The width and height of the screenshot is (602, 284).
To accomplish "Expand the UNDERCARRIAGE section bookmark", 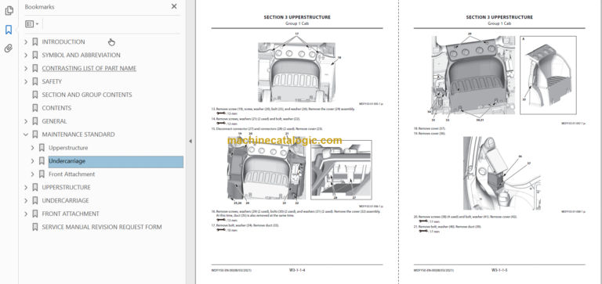I will pos(26,201).
